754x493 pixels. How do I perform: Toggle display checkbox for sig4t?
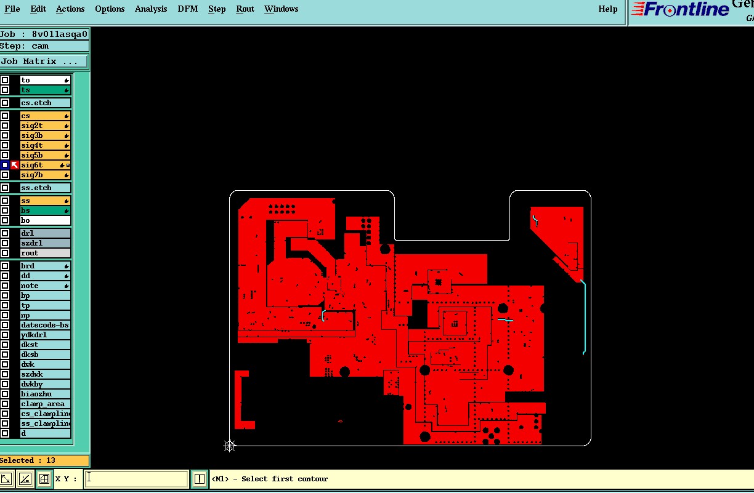pos(5,145)
